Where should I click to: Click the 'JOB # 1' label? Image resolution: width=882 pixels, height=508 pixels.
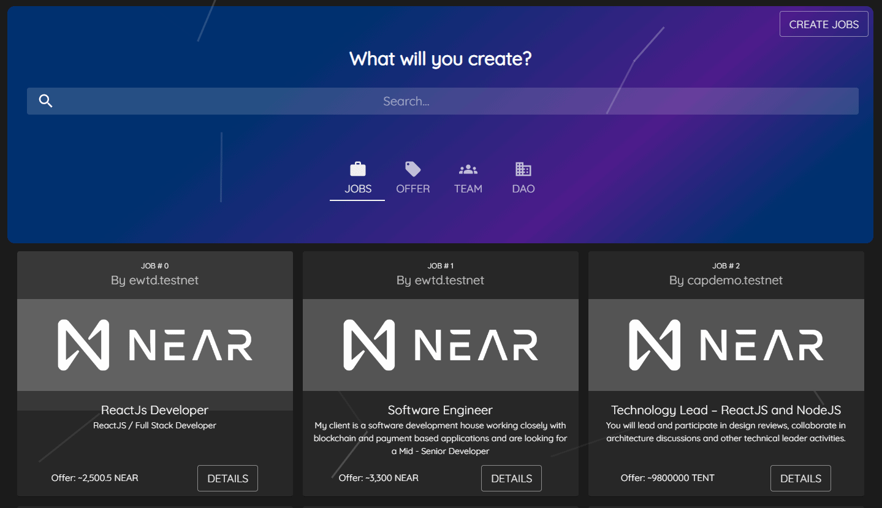click(x=440, y=266)
